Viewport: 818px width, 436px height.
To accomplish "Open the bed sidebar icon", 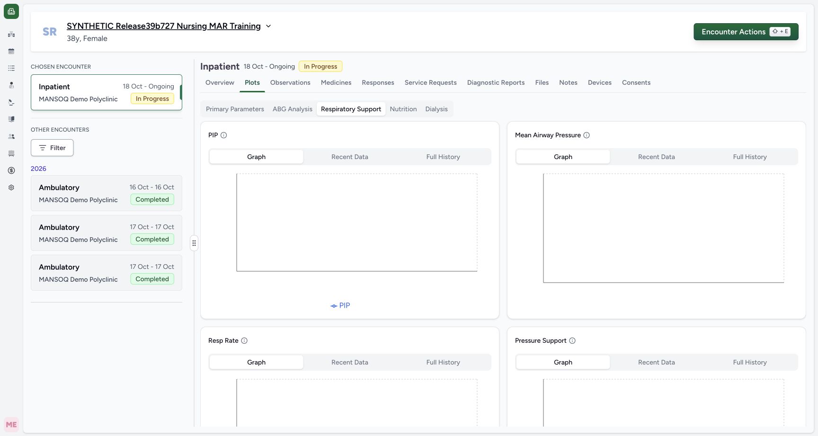I will click(x=11, y=153).
